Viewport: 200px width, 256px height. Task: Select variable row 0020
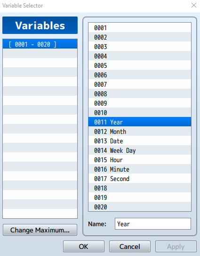click(140, 206)
